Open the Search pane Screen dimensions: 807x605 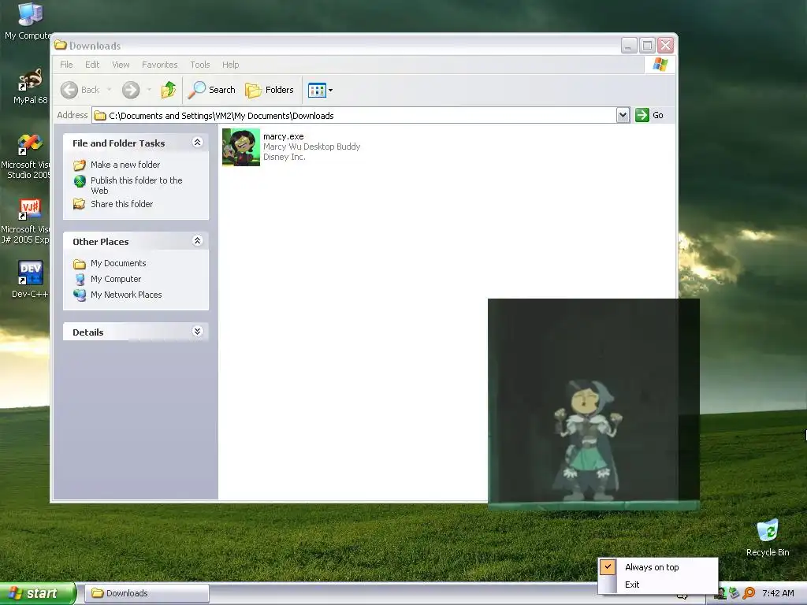[x=211, y=90]
